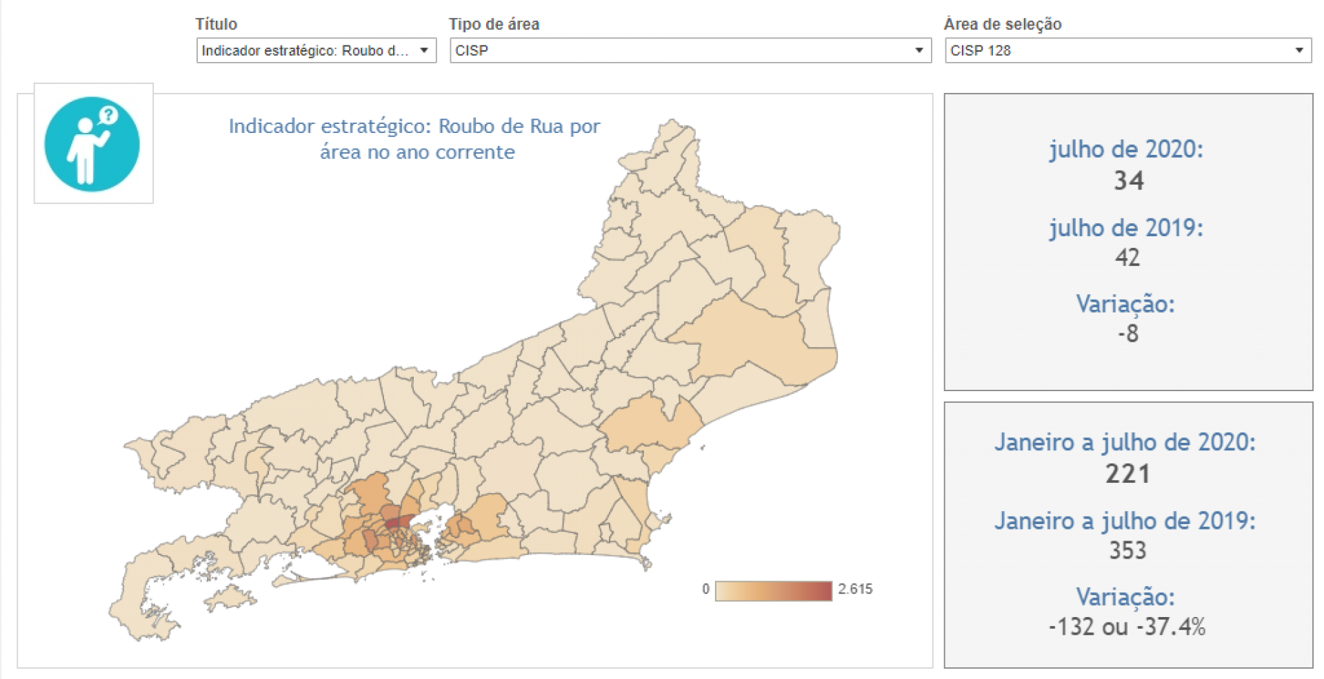The height and width of the screenshot is (679, 1324).
Task: Click the Título field label
Action: pyautogui.click(x=216, y=24)
